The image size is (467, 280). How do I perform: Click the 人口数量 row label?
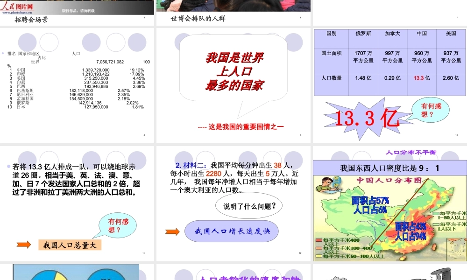coord(331,84)
